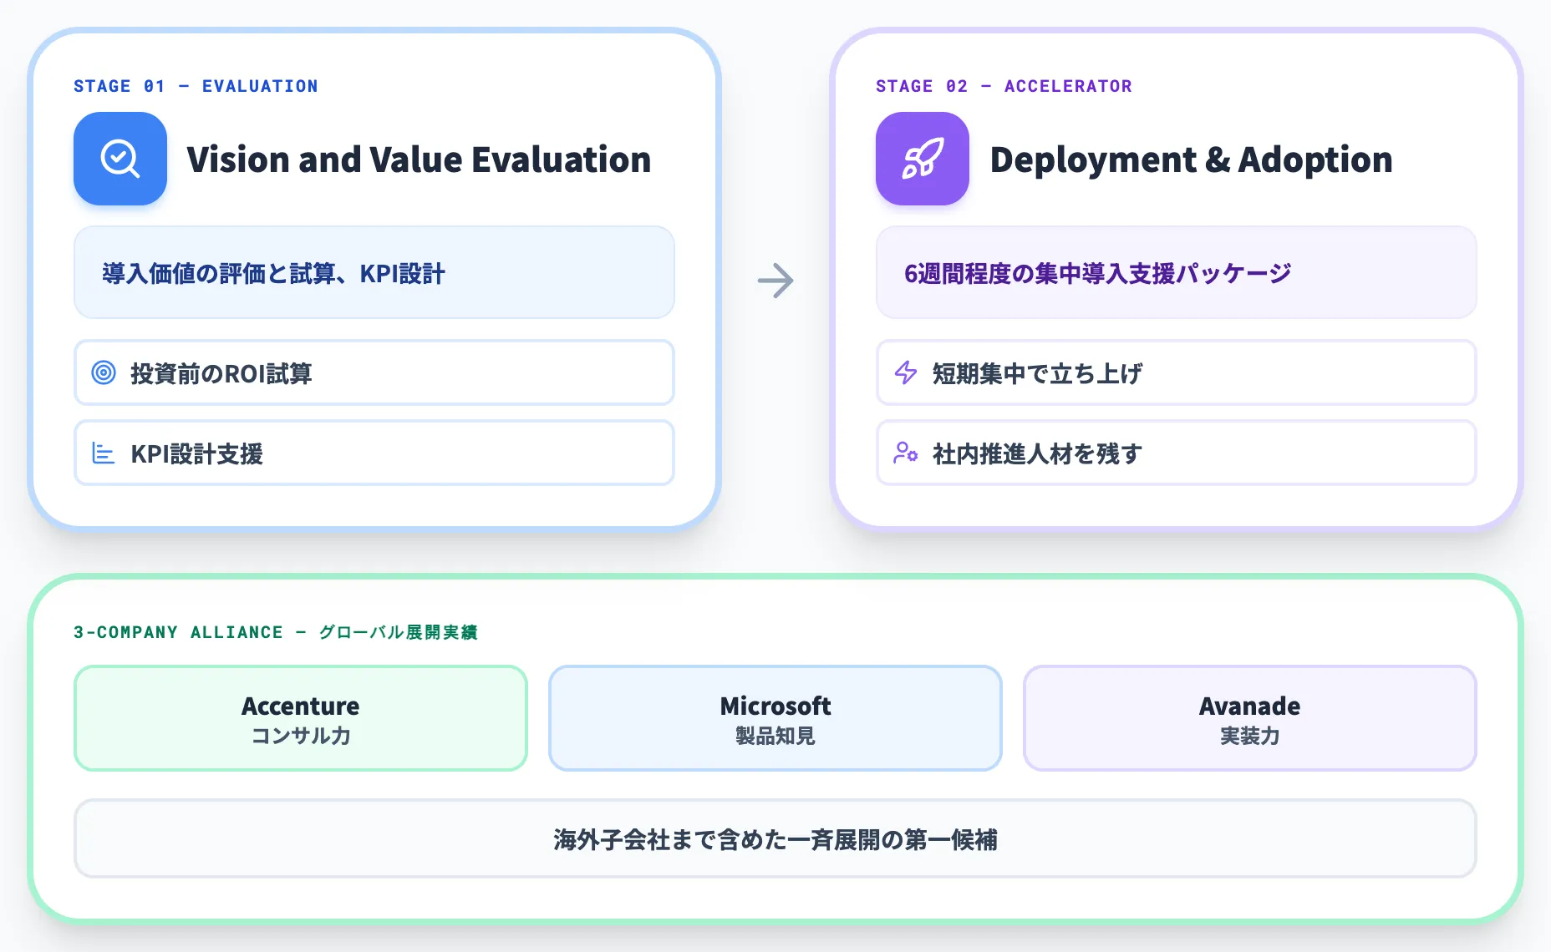Click the STAGE 02 – ACCELERATOR label
This screenshot has width=1551, height=952.
pos(1004,86)
